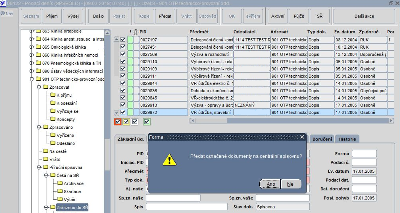Viewport: 400px width, 213px height.
Task: Collapse the Příruční spisovna node
Action: click(39, 167)
